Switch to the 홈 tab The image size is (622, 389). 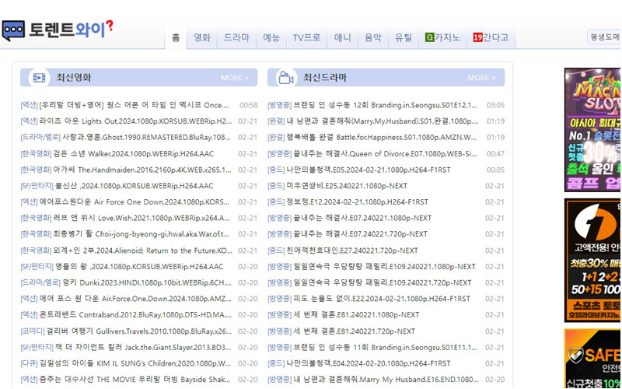click(176, 37)
